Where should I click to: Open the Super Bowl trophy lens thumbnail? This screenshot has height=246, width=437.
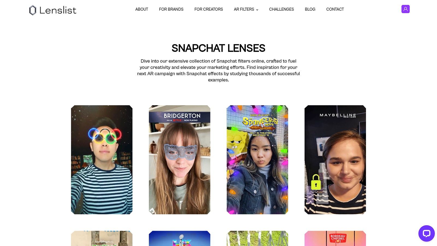pyautogui.click(x=179, y=238)
